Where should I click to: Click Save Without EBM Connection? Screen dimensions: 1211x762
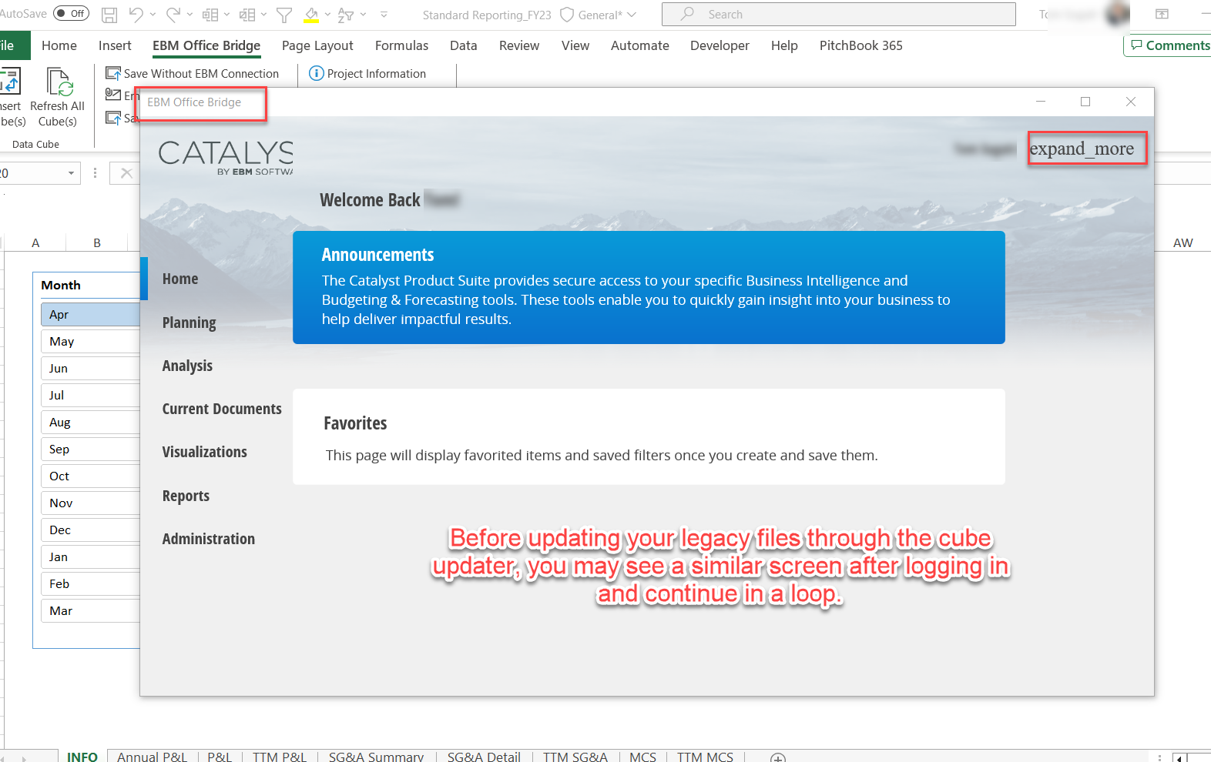[x=193, y=74]
